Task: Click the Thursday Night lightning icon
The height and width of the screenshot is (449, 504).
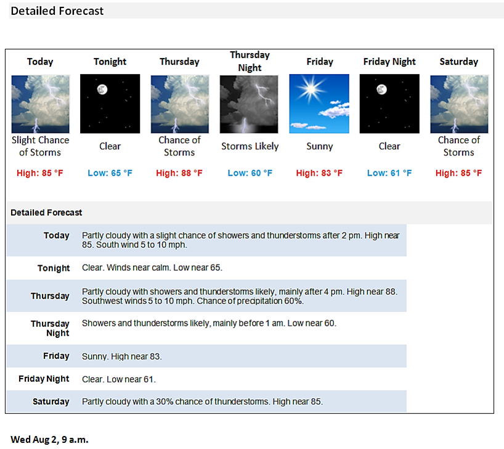Action: (x=250, y=104)
